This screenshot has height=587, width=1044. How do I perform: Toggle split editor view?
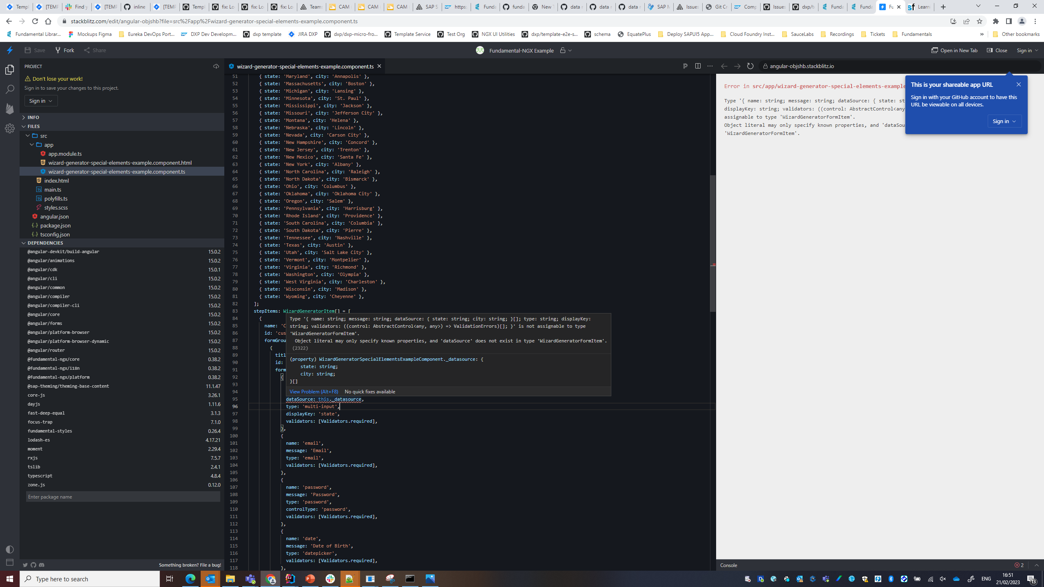coord(698,66)
